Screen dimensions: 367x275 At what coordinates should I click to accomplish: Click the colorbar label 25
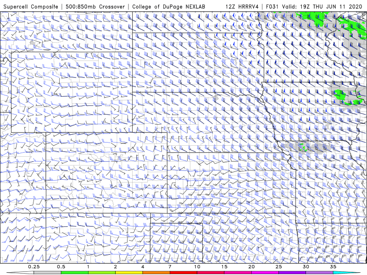(x=278, y=267)
